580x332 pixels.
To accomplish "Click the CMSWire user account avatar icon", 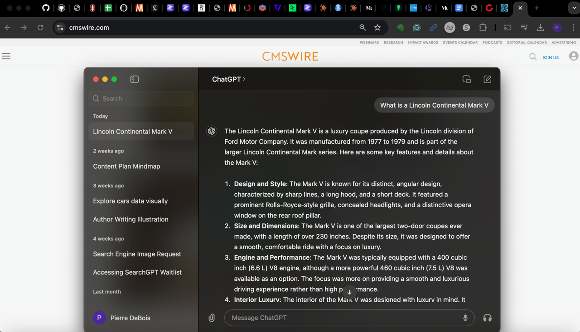I will click(x=574, y=56).
